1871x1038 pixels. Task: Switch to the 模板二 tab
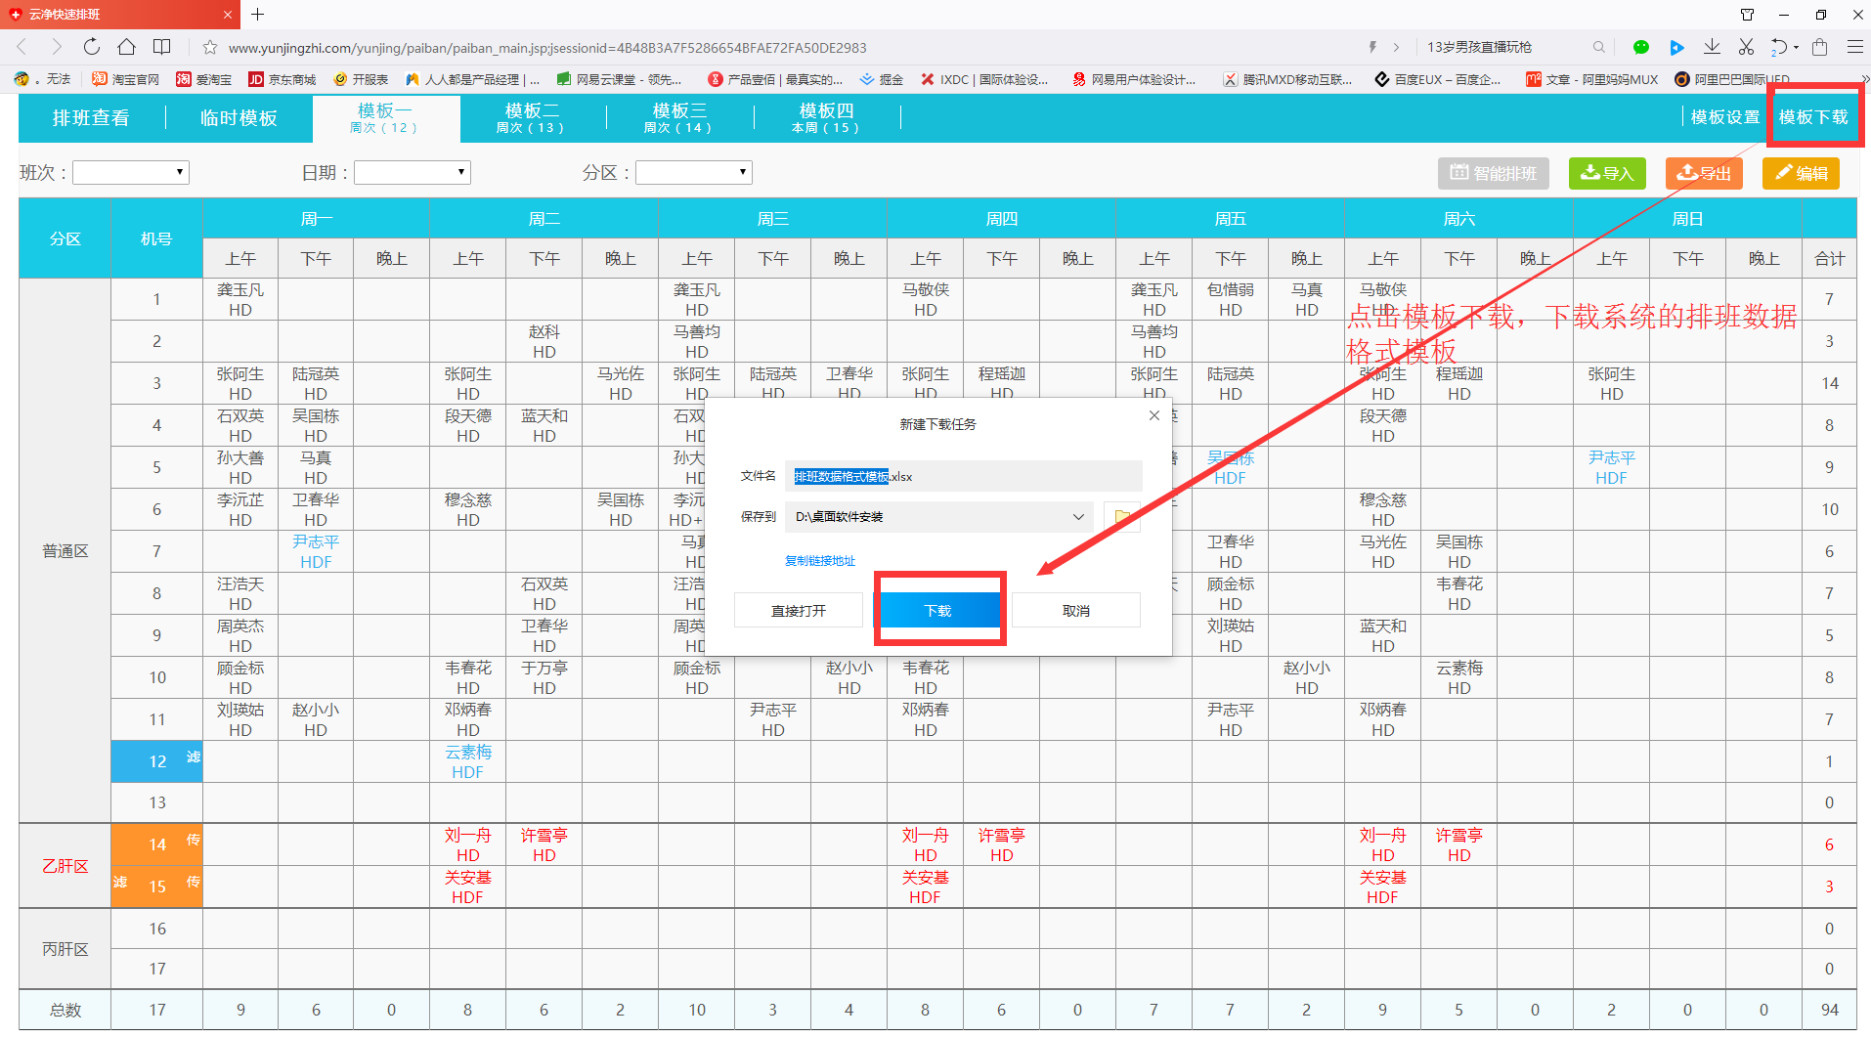click(531, 118)
